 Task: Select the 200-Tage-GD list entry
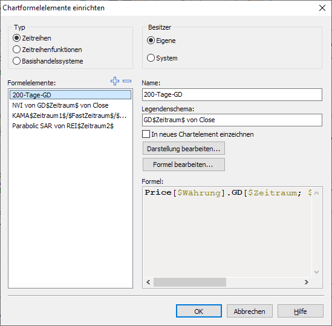(70, 95)
